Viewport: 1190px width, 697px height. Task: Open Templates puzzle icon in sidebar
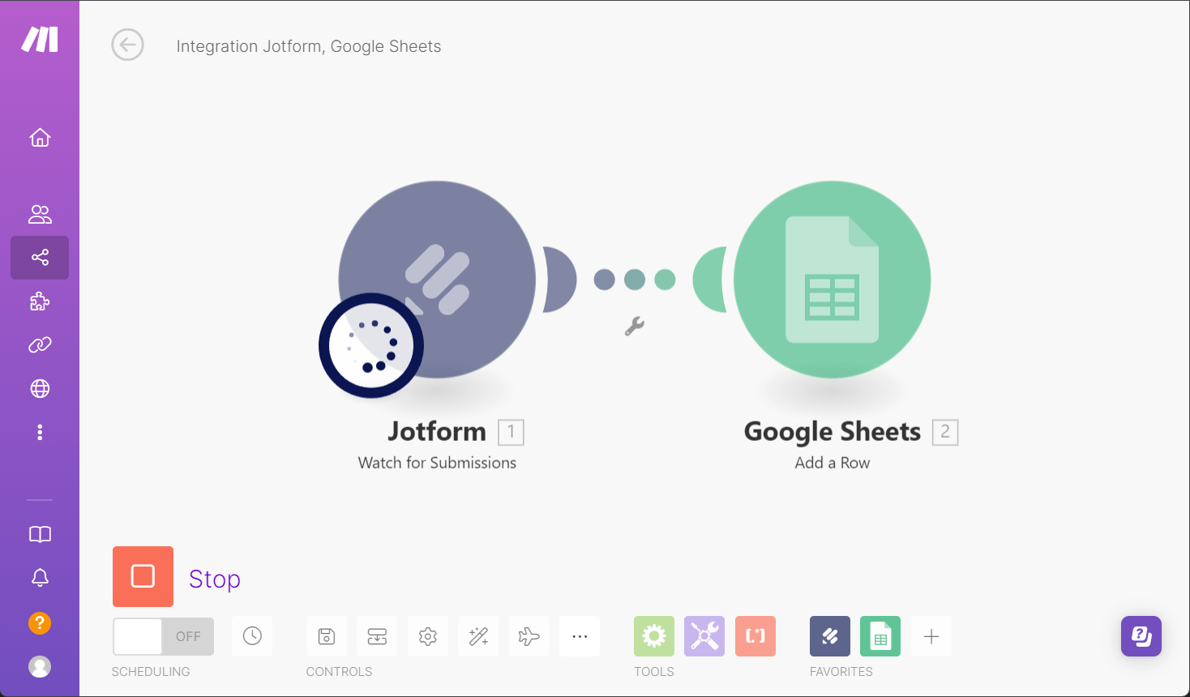coord(40,301)
